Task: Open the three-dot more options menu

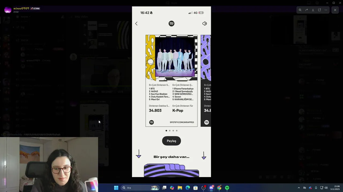Action: pos(326,10)
